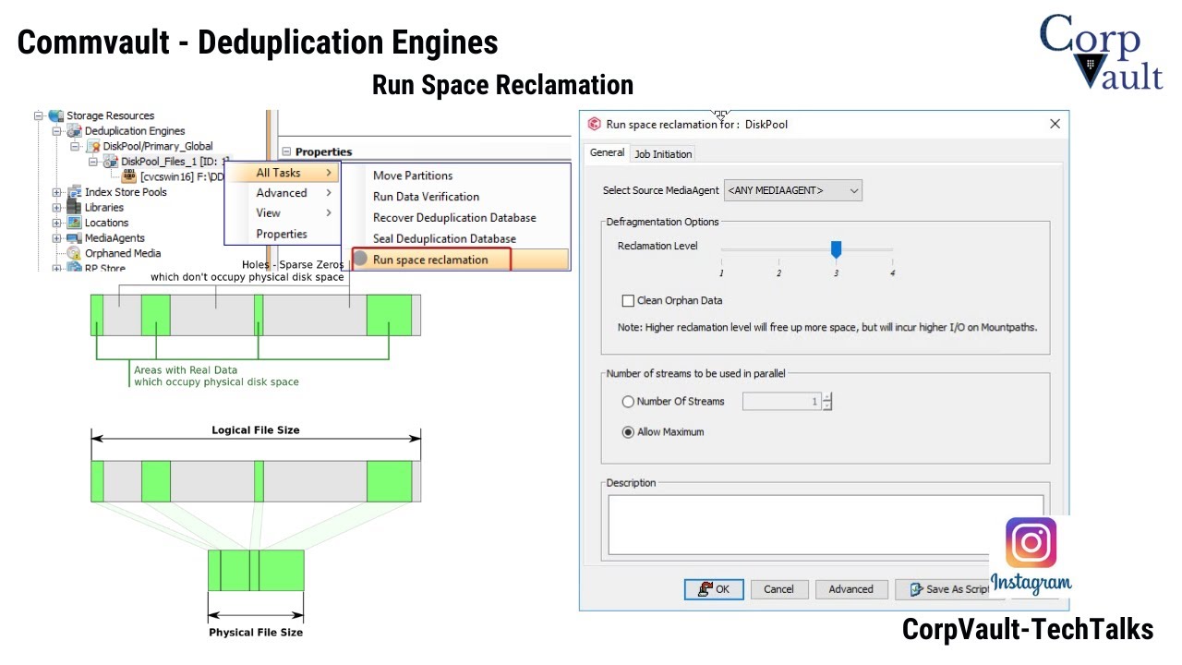Click the Commvault icon in dialog title
Viewport: 1182px width, 665px height.
[x=595, y=124]
